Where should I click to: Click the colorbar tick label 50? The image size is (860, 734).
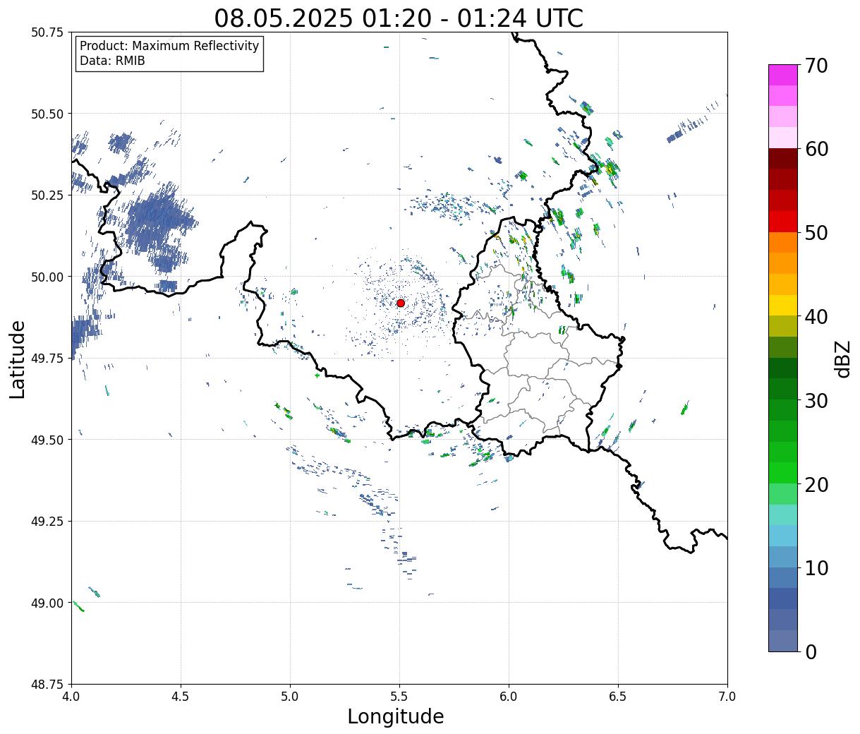pyautogui.click(x=816, y=233)
